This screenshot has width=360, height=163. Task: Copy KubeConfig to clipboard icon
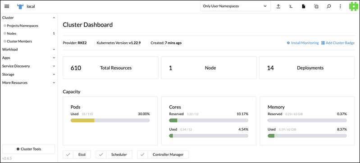[316, 6]
